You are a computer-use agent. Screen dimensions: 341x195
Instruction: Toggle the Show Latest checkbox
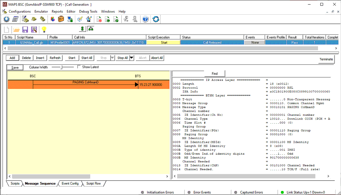click(x=79, y=67)
